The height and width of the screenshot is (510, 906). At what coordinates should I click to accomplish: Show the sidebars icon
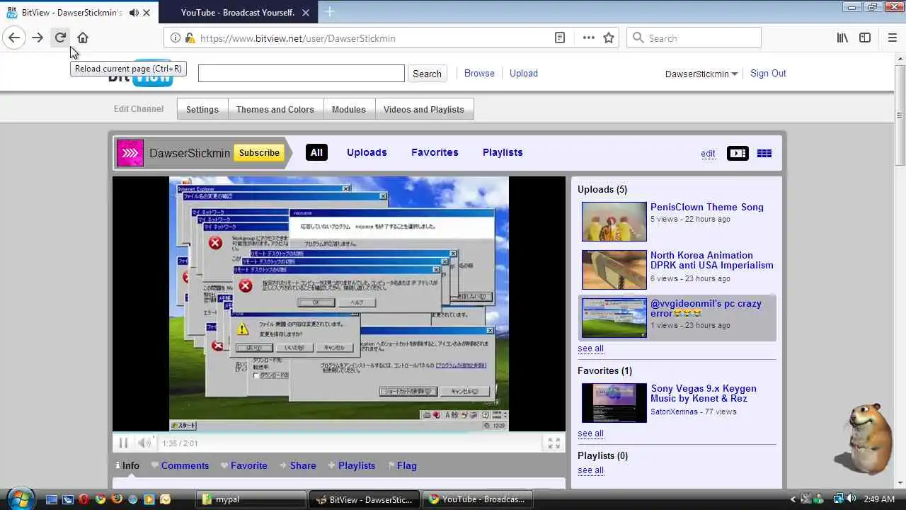click(865, 38)
